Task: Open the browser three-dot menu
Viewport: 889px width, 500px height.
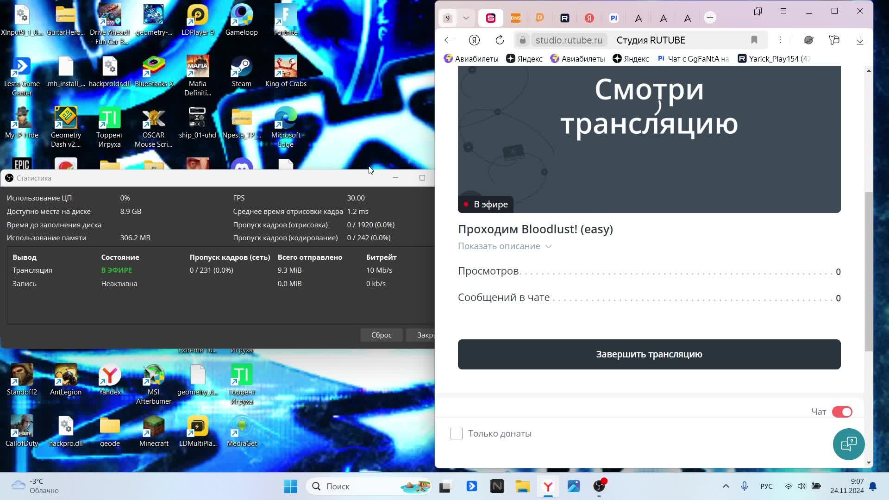Action: [781, 40]
